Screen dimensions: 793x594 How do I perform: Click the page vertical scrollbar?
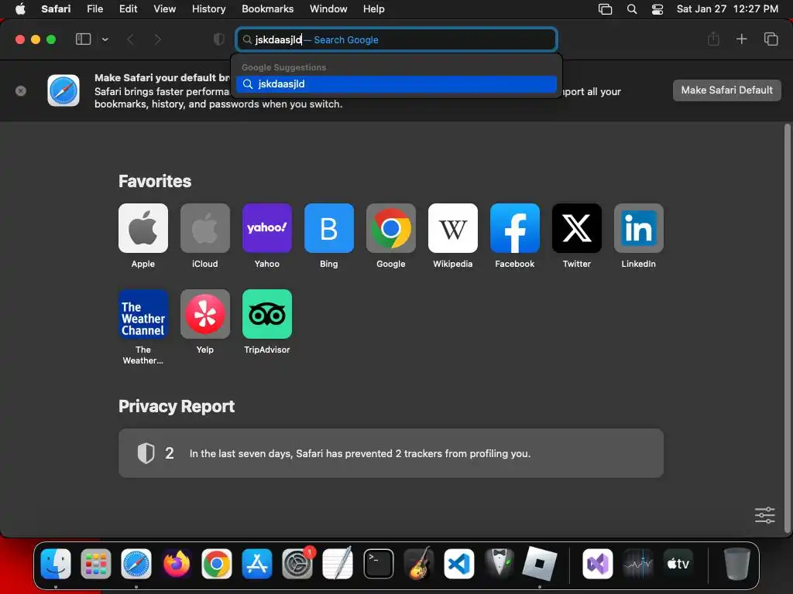pyautogui.click(x=787, y=328)
